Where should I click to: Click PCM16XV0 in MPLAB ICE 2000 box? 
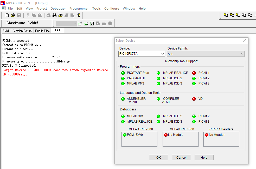click(135, 135)
